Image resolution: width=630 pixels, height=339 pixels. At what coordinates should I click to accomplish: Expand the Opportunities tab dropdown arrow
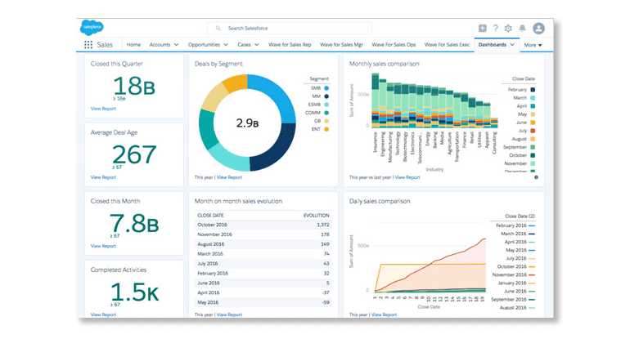(225, 45)
